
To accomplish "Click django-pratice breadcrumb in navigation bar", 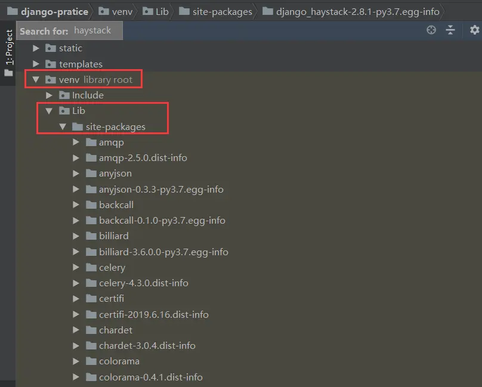I will coord(48,12).
